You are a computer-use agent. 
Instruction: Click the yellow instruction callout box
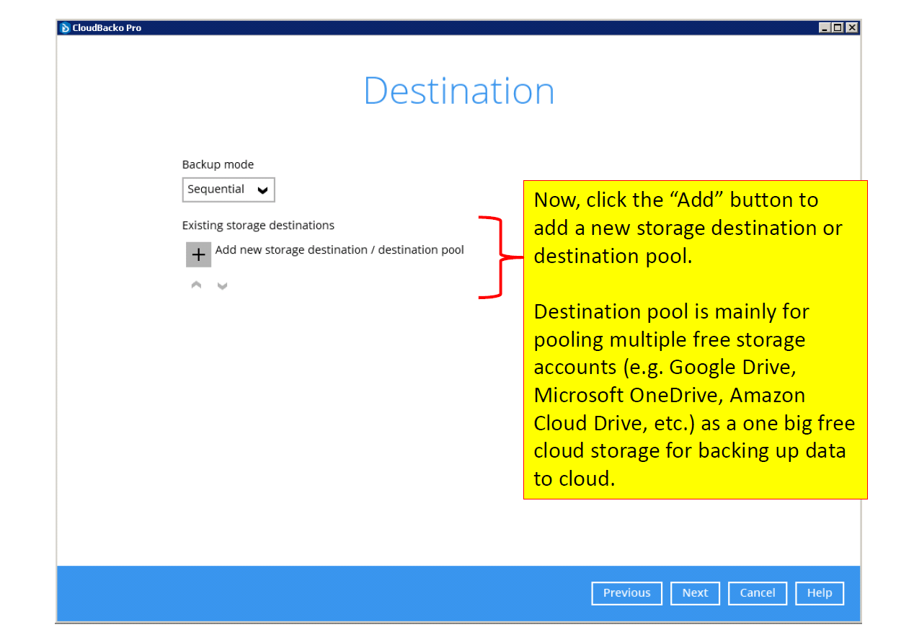pyautogui.click(x=694, y=339)
